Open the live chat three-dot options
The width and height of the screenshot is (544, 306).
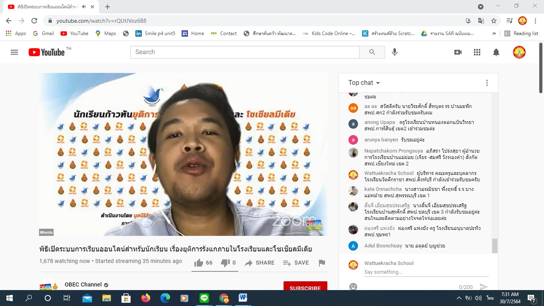coord(487,83)
